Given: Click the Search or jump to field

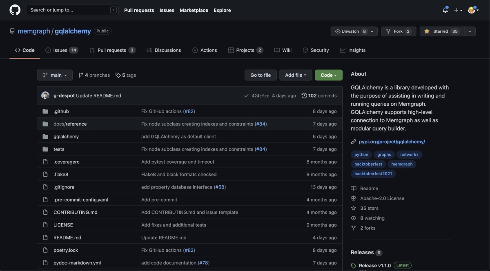Looking at the screenshot, I should [x=73, y=10].
